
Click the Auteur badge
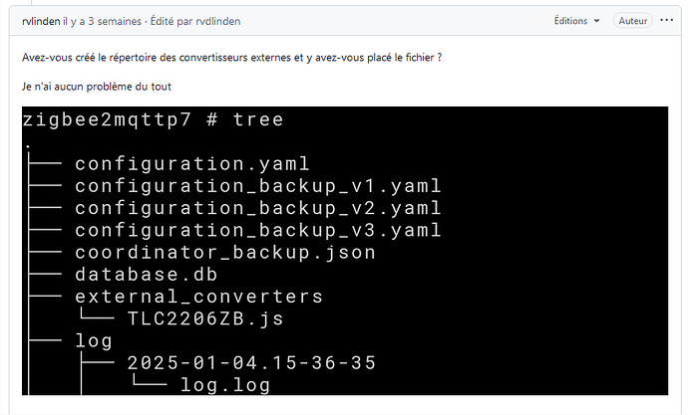(x=632, y=20)
